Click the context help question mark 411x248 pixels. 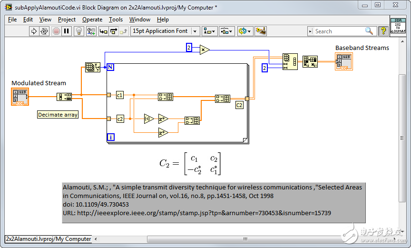[383, 31]
